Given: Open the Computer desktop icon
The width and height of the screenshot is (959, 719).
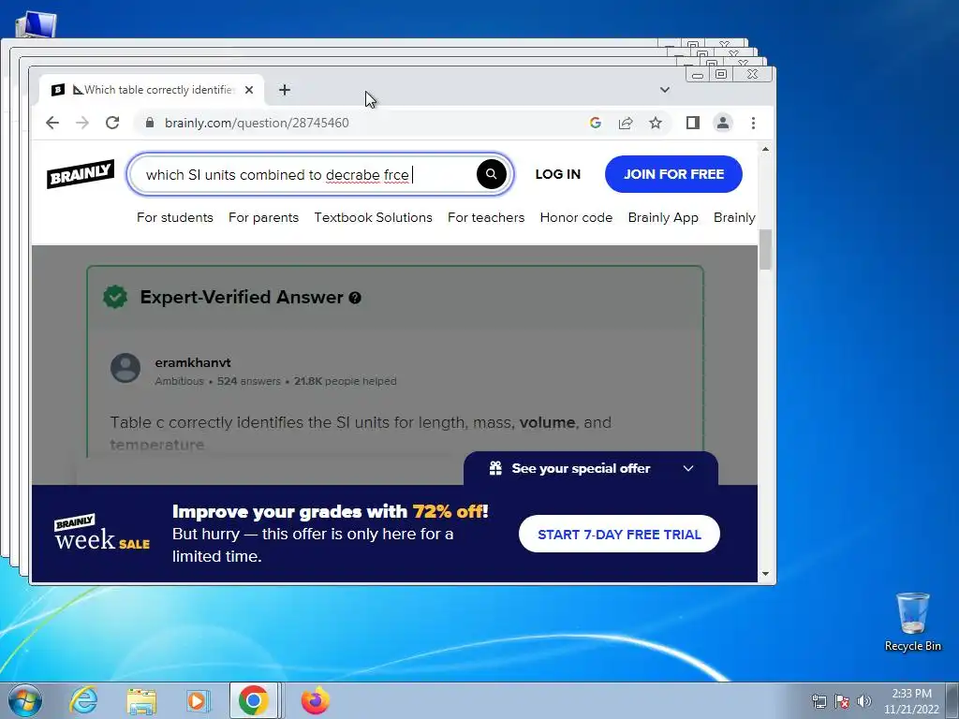Looking at the screenshot, I should [x=36, y=24].
